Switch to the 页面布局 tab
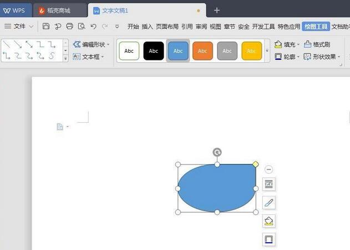Screen dimensions: 350x250 167,27
